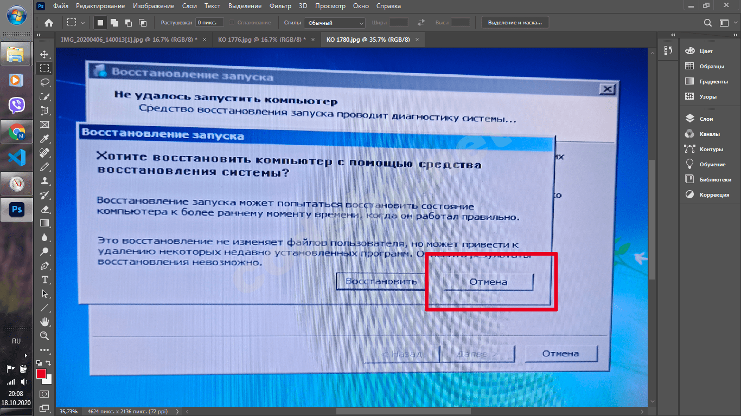The width and height of the screenshot is (741, 416).
Task: Select the Move tool
Action: tap(44, 55)
